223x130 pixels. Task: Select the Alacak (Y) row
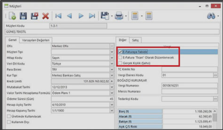click(165, 116)
